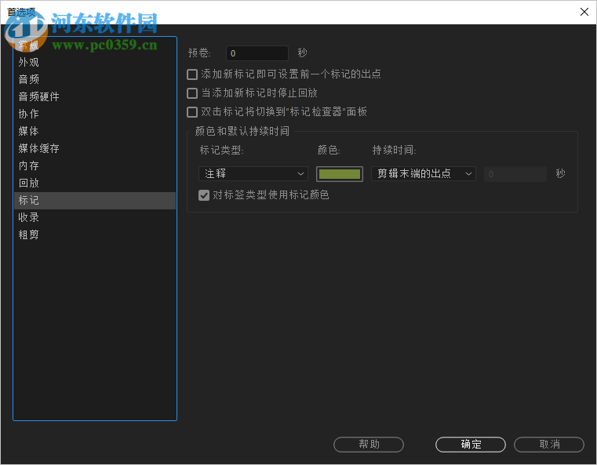Image resolution: width=597 pixels, height=465 pixels.
Task: Expand the 持续时间 dropdown 剪辑末端的出点
Action: click(424, 174)
